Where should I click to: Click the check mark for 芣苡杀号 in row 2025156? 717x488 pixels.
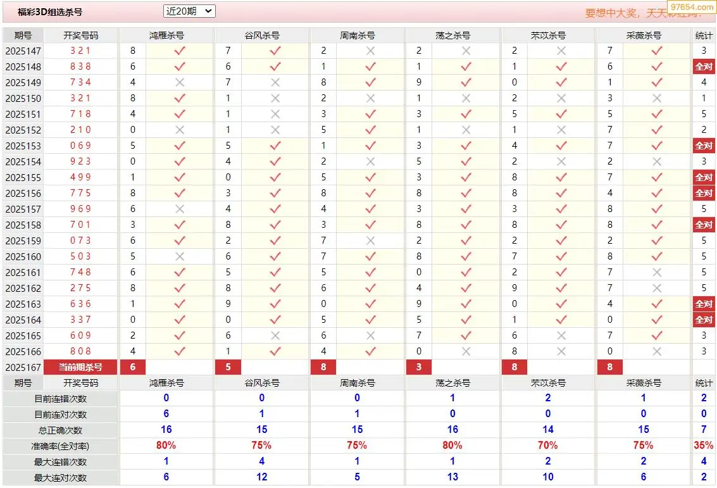pyautogui.click(x=561, y=194)
